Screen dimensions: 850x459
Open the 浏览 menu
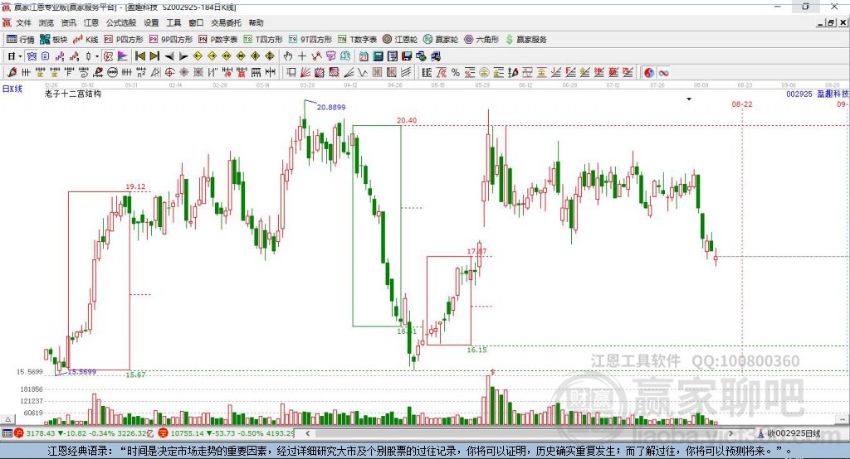[x=46, y=22]
